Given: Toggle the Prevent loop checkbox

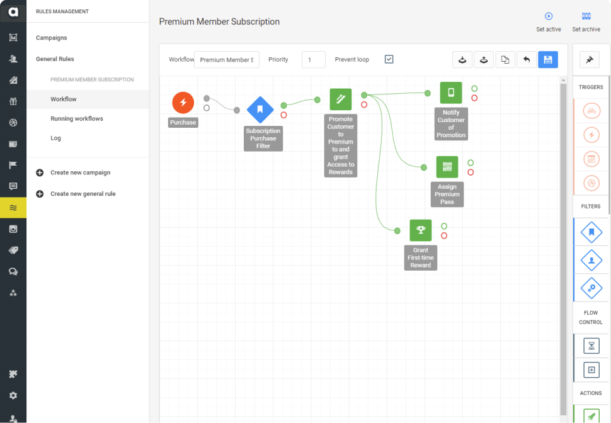Looking at the screenshot, I should (x=389, y=59).
